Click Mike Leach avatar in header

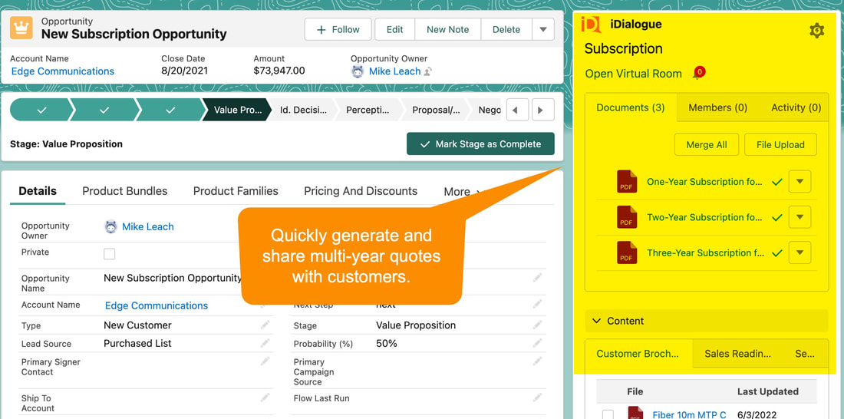358,71
